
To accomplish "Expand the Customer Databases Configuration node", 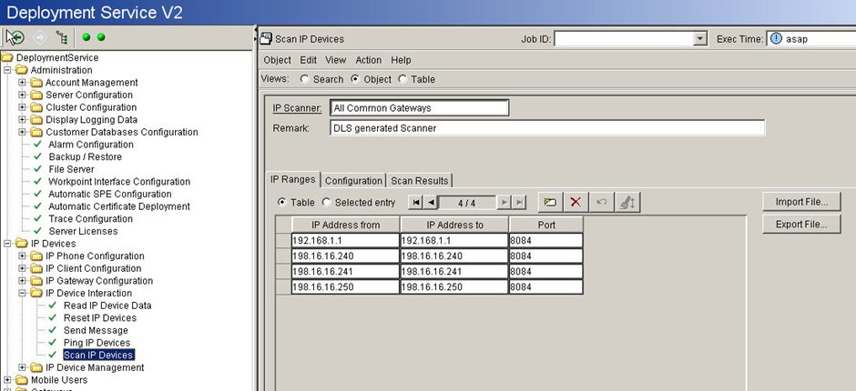I will coord(23,132).
